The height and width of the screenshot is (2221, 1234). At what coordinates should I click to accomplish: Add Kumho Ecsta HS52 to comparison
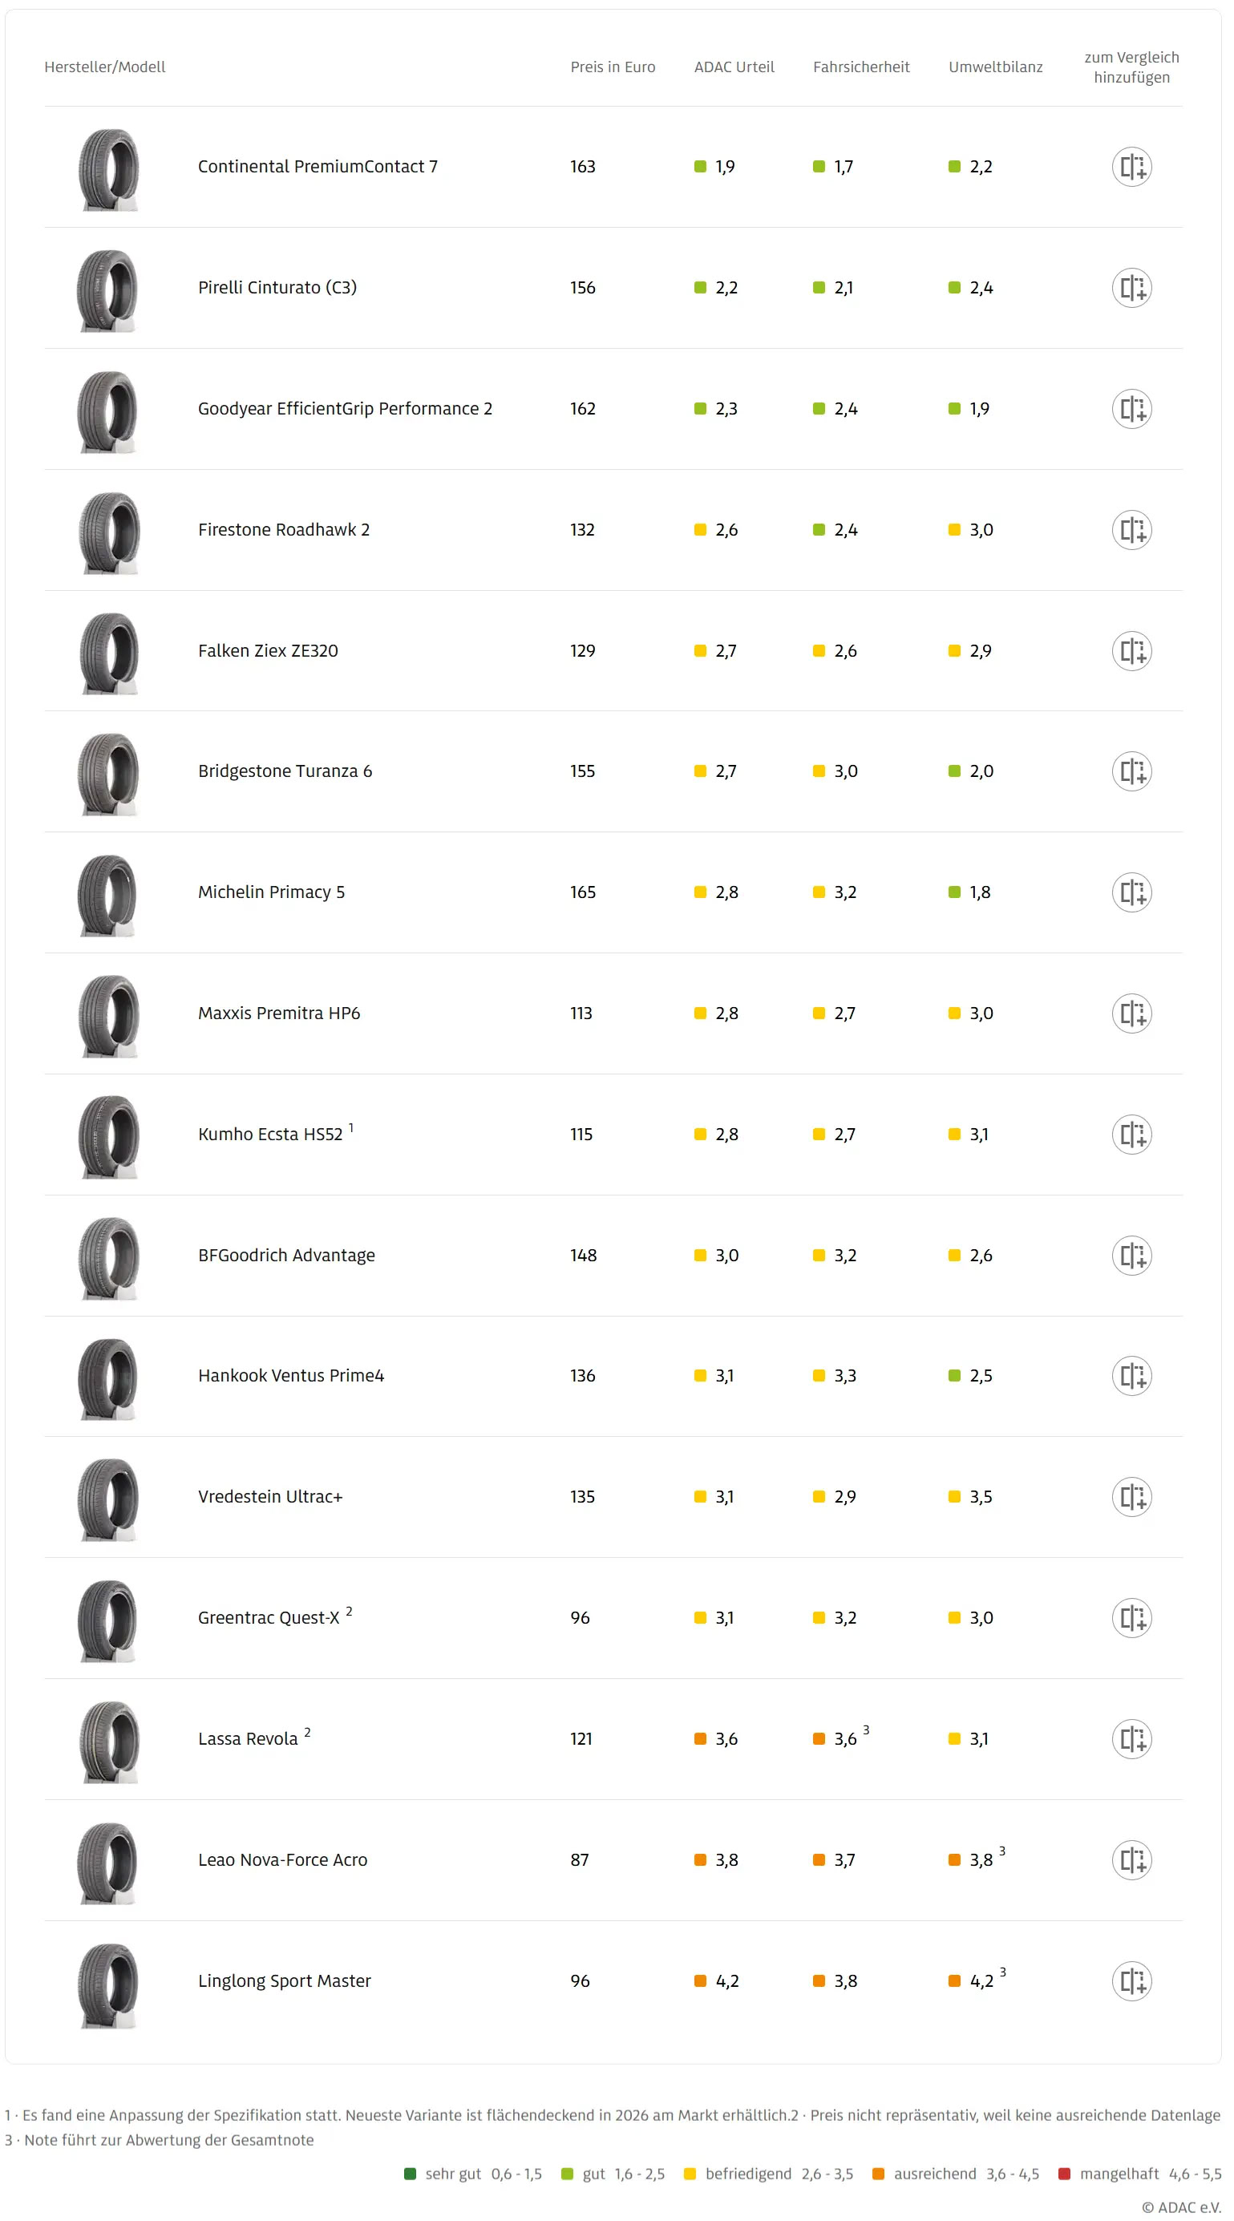point(1131,1134)
